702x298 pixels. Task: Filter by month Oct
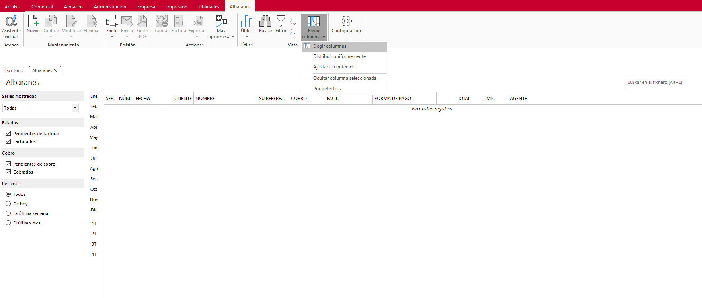(94, 189)
